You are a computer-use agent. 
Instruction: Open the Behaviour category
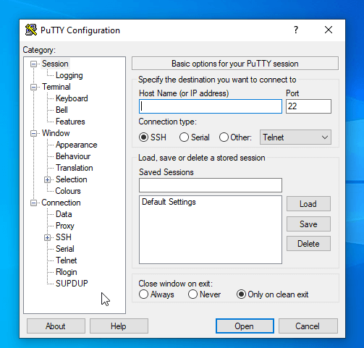(x=73, y=156)
